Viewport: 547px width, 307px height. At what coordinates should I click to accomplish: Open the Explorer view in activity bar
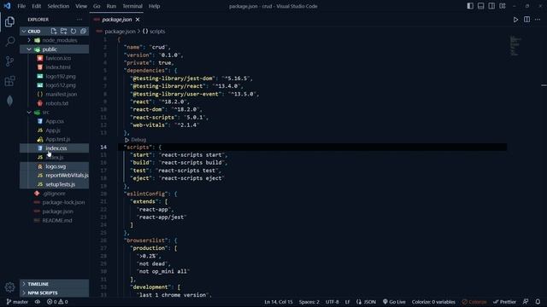[x=9, y=21]
